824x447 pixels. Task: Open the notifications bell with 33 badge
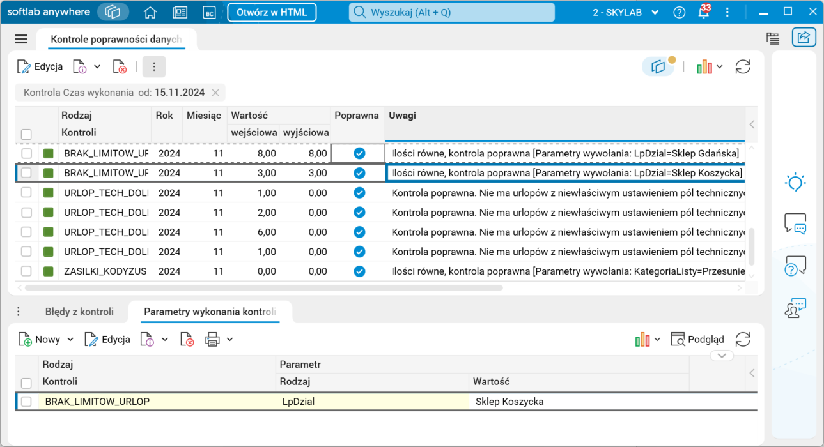pyautogui.click(x=703, y=13)
